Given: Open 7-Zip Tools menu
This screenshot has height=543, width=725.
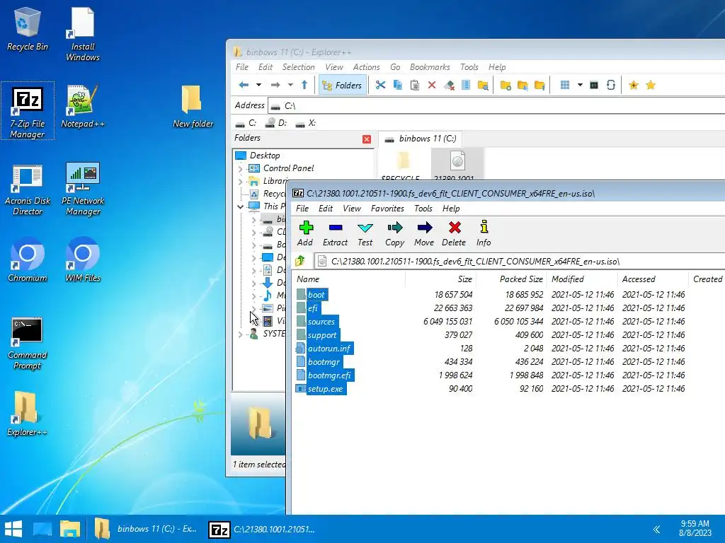Looking at the screenshot, I should 423,209.
